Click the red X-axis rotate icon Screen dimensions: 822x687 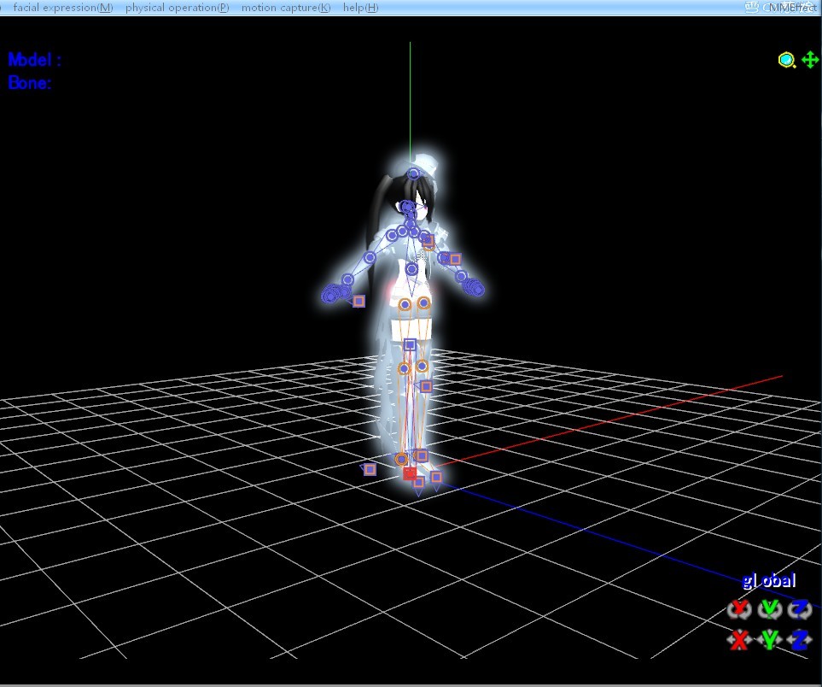(739, 608)
